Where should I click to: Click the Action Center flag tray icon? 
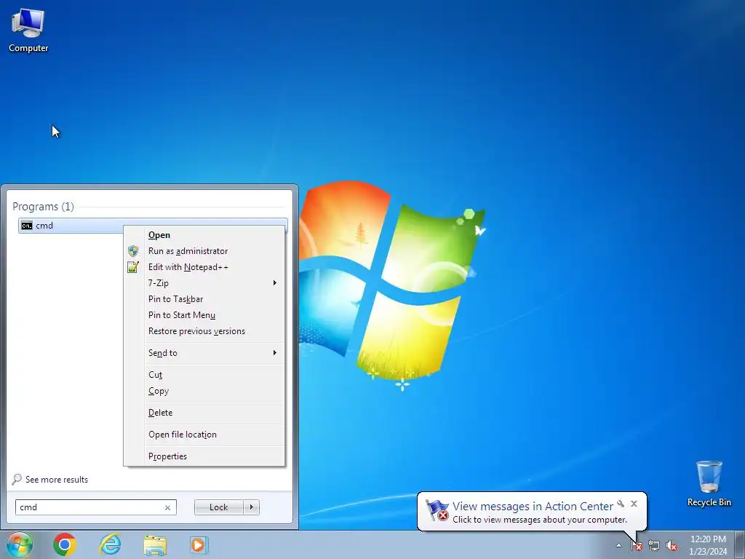click(x=637, y=546)
